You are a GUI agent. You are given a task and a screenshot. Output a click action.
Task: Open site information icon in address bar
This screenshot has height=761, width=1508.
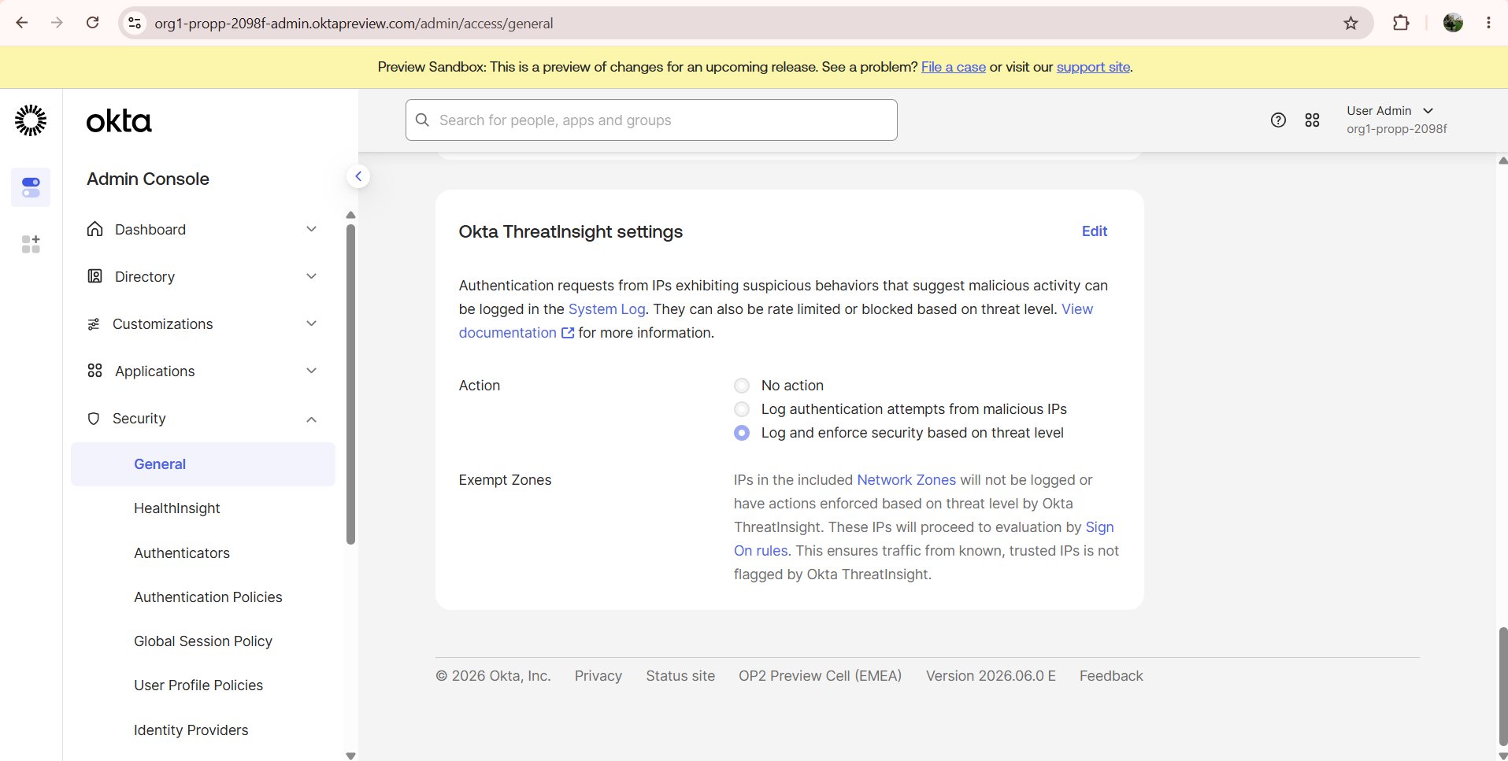(x=135, y=24)
